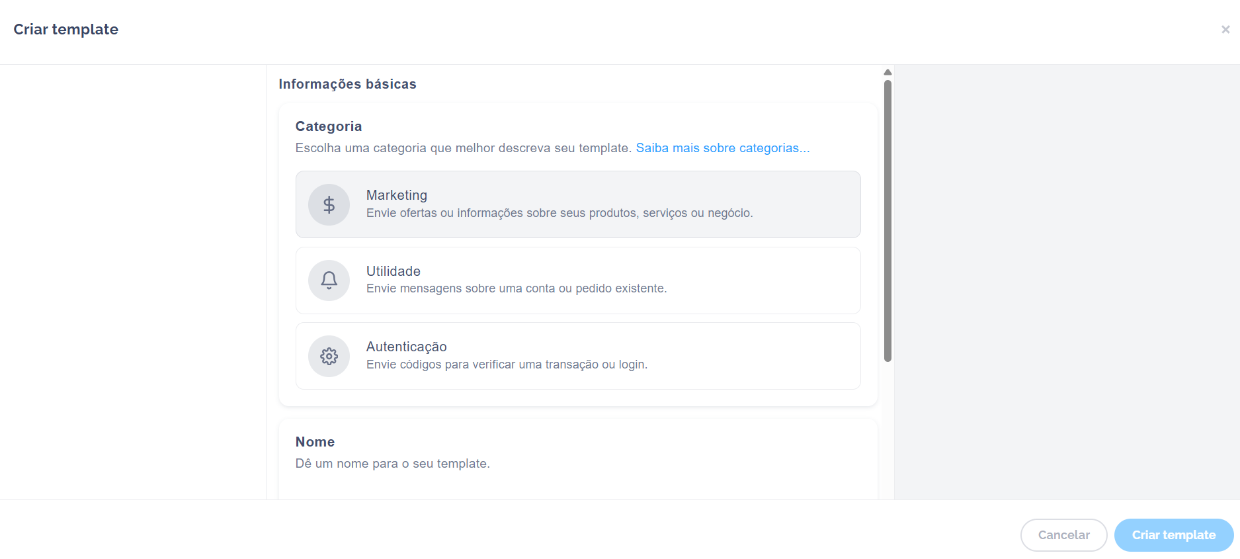Click the vertical scrollbar thumb
This screenshot has height=559, width=1240.
[888, 220]
